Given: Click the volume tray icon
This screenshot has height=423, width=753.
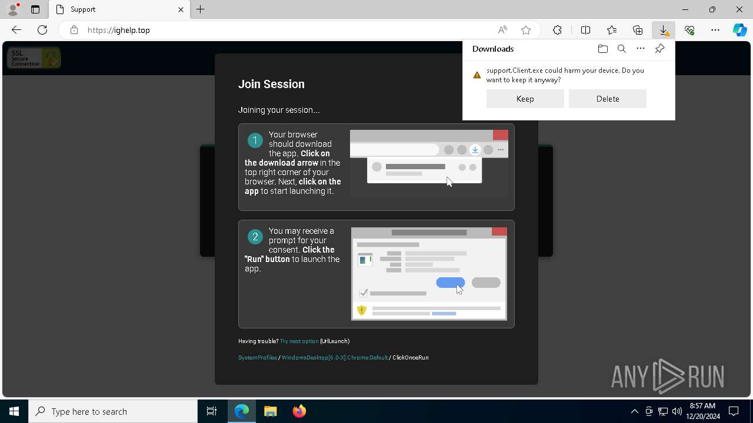Looking at the screenshot, I should click(x=677, y=411).
